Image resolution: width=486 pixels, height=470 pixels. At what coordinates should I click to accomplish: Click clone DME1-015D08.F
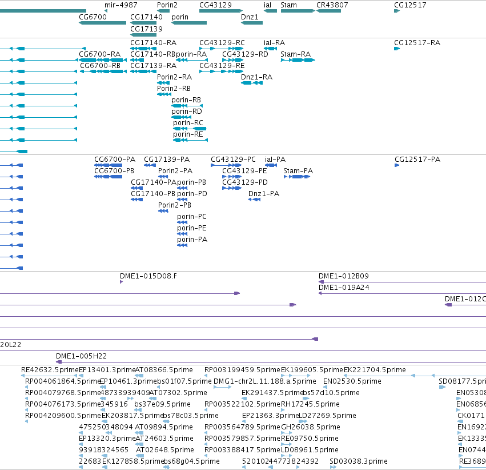click(x=122, y=282)
